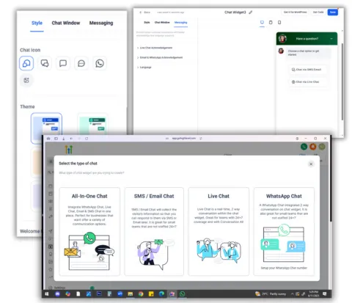Select the green theme swatch
352x303 pixels.
[x=93, y=124]
